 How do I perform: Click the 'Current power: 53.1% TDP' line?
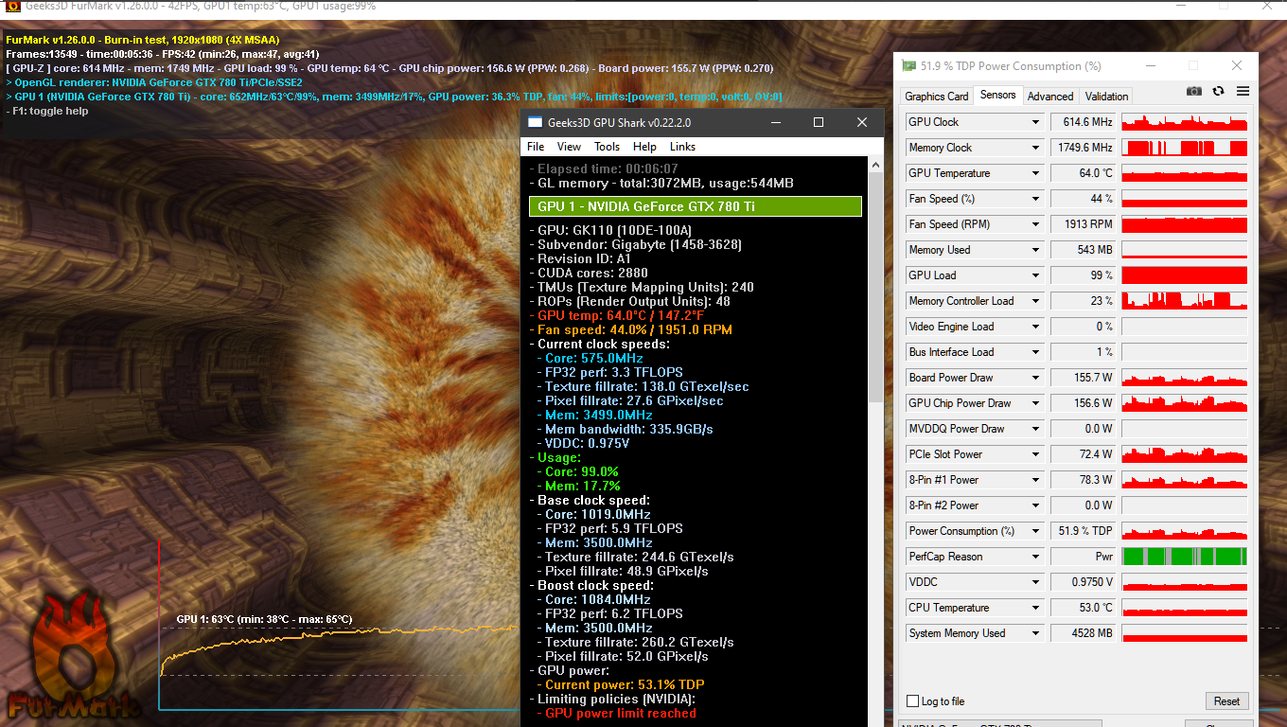point(625,685)
